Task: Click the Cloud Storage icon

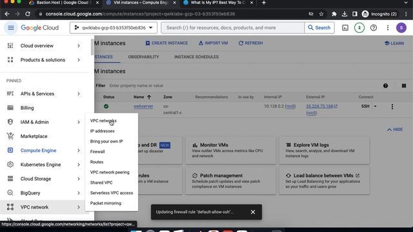Action: 10,179
